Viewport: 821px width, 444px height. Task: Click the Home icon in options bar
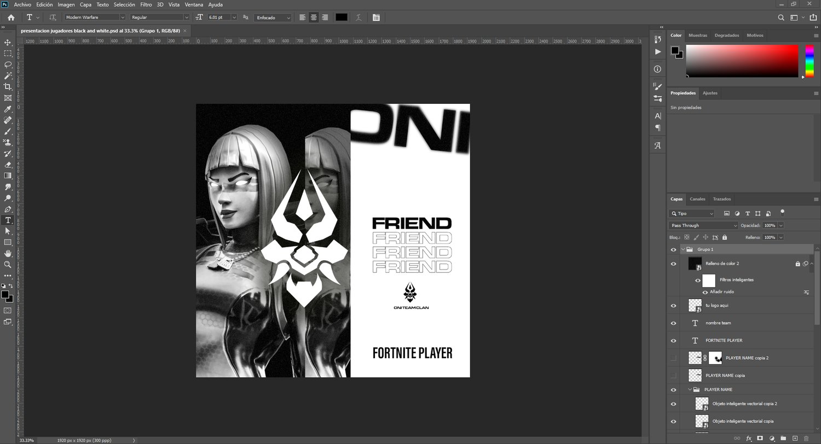click(11, 17)
